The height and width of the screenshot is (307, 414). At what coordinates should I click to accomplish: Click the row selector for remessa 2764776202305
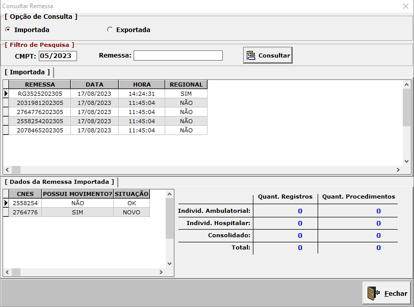[6, 112]
